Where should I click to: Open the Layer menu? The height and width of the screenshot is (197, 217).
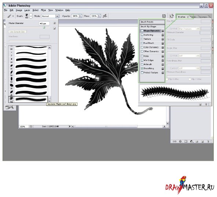point(27,10)
